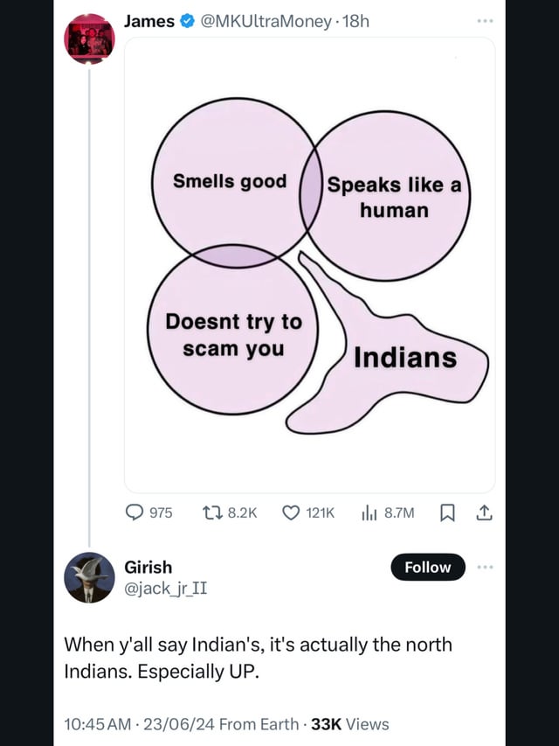
Task: Bookmark James's tweet
Action: [447, 514]
